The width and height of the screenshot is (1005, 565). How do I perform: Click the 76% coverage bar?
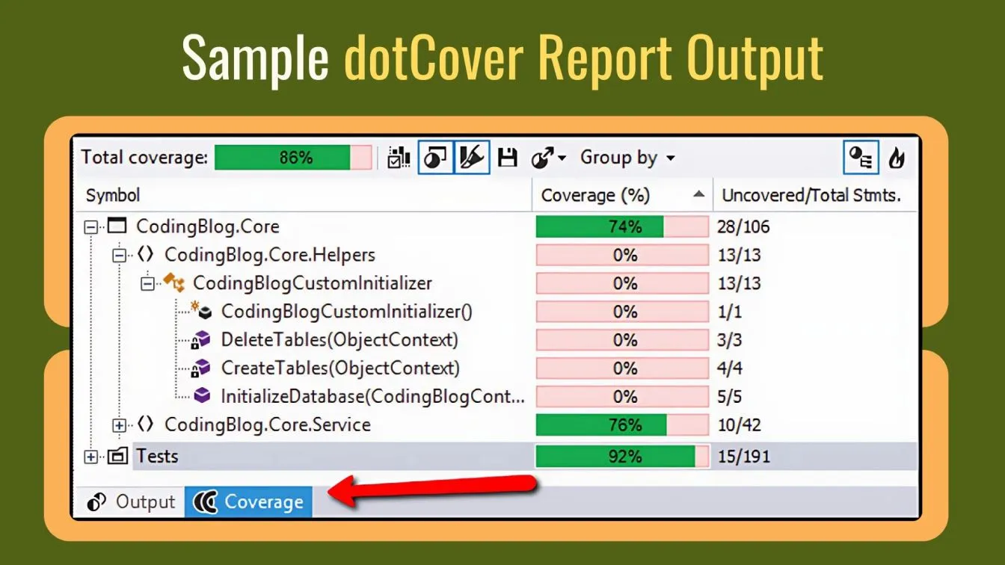point(622,424)
